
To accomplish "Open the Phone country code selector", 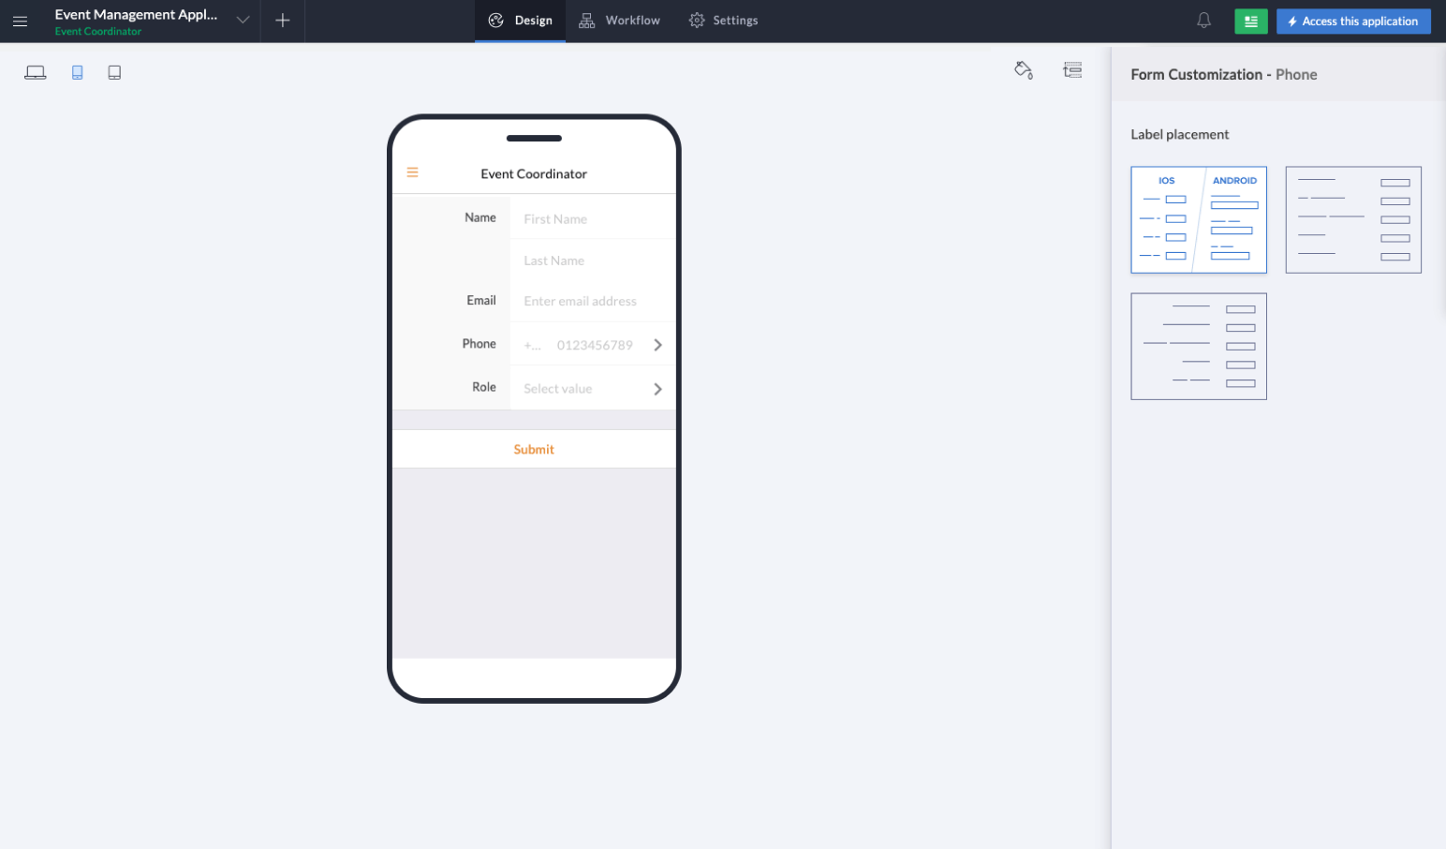I will pyautogui.click(x=532, y=345).
